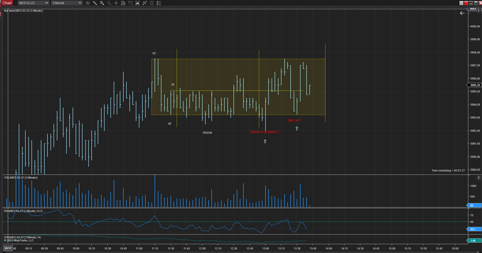The height and width of the screenshot is (253, 482).
Task: Open the data box document-search icon
Action: (123, 3)
